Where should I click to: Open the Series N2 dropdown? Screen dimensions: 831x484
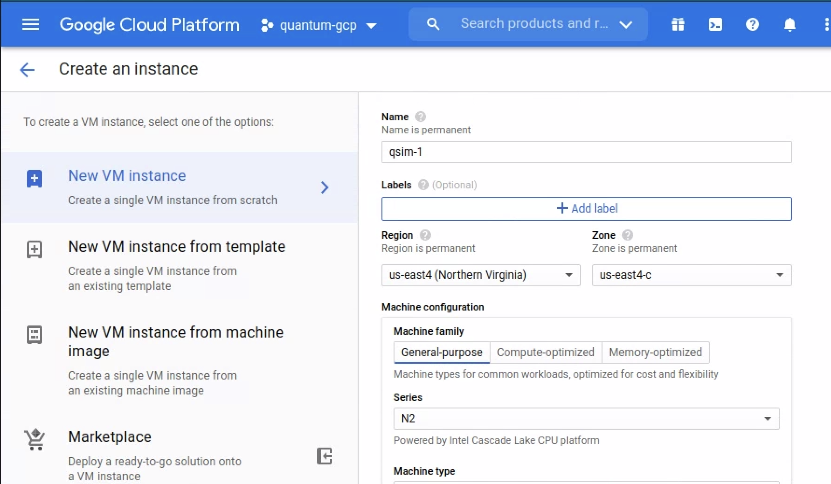[586, 419]
